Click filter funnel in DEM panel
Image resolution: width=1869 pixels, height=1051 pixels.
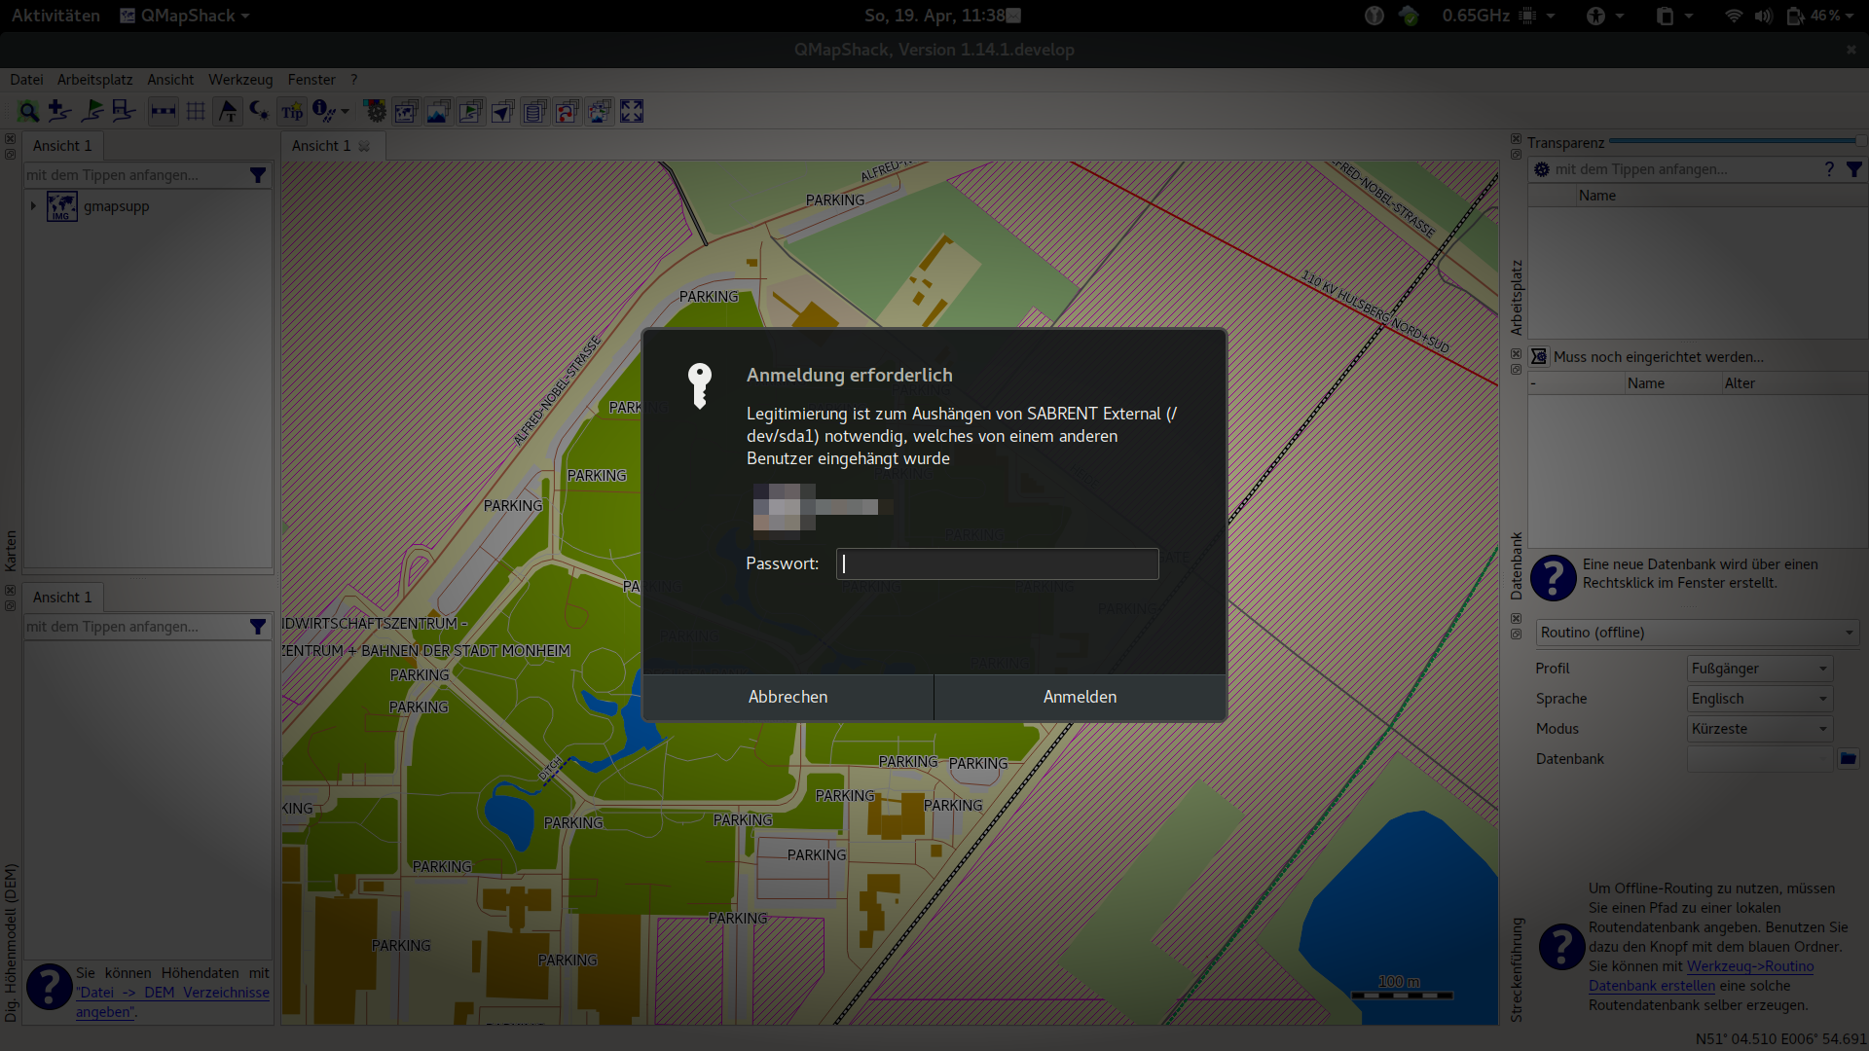tap(258, 627)
